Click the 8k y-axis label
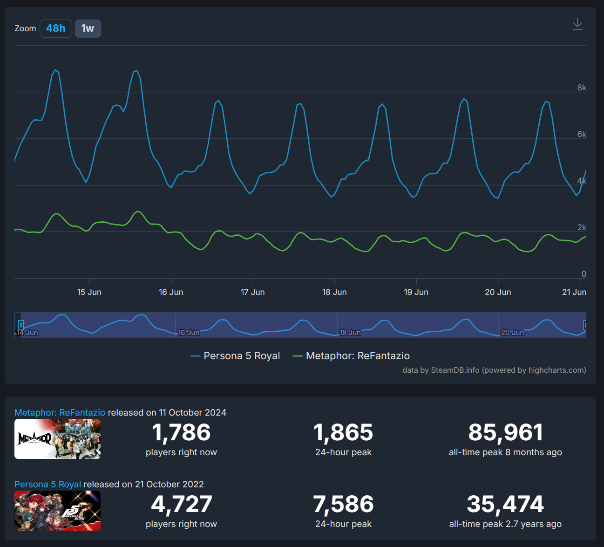Viewport: 604px width, 547px height. click(582, 88)
